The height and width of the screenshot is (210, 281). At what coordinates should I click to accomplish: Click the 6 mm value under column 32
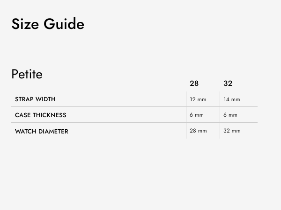(230, 115)
